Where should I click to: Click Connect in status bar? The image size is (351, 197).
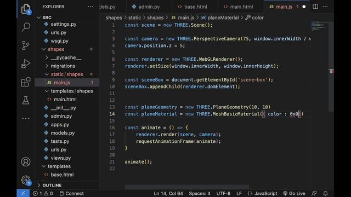[72, 193]
